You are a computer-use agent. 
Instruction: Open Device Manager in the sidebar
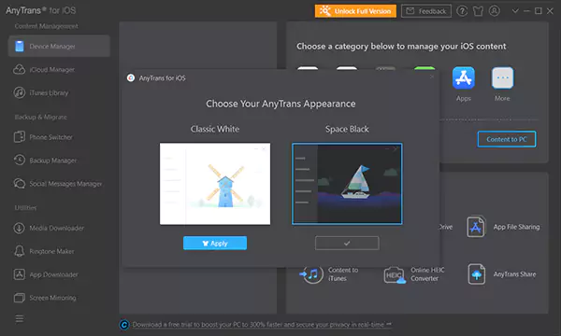pyautogui.click(x=59, y=46)
